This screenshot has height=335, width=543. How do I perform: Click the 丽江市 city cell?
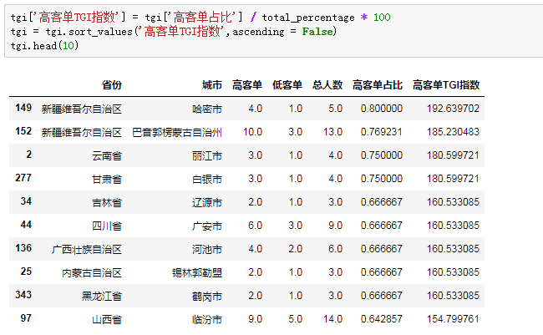click(x=207, y=155)
